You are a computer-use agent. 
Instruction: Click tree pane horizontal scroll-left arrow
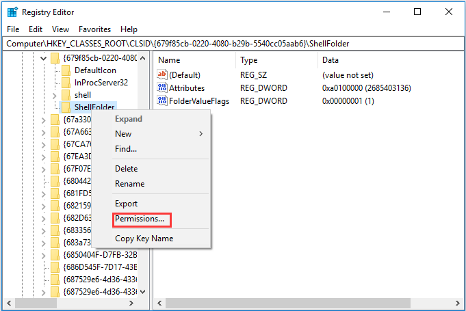click(x=9, y=303)
